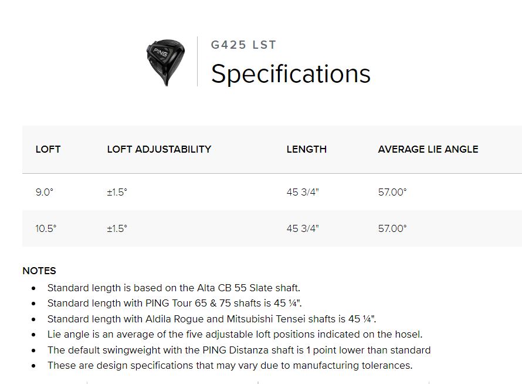Click the PING Tour 65 & 75 shafts note
This screenshot has height=384, width=522.
click(x=175, y=304)
